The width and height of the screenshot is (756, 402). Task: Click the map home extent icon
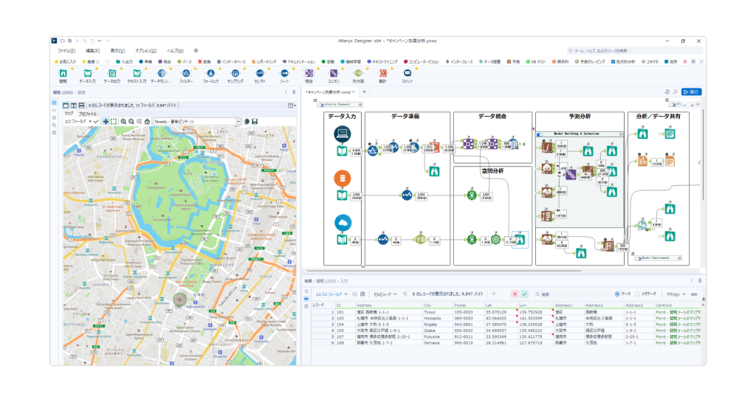click(x=147, y=121)
